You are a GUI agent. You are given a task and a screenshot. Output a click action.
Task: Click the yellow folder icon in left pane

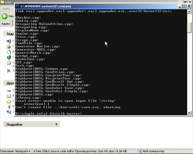(9, 101)
